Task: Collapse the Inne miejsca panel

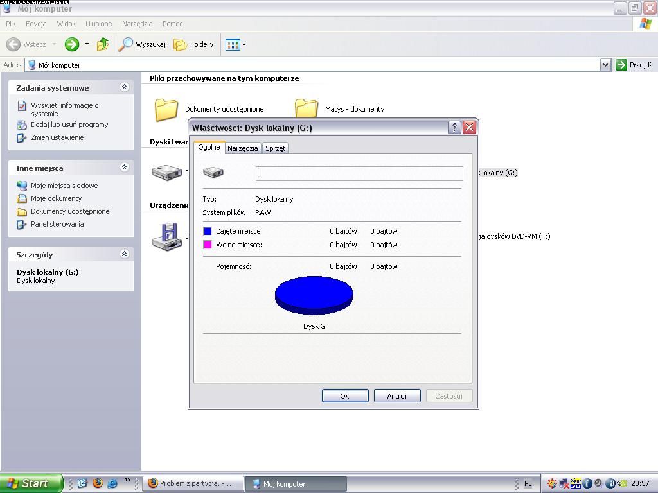Action: [x=125, y=168]
